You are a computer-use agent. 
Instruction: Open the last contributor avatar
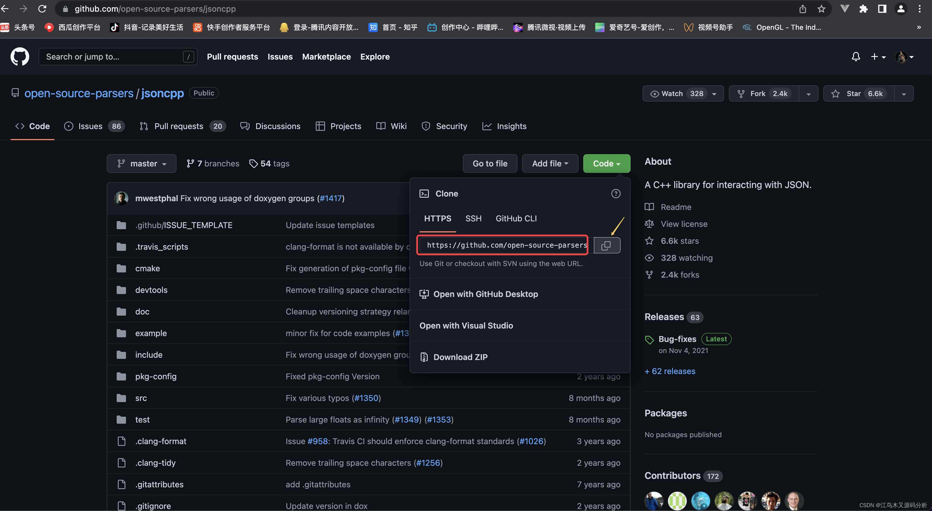click(x=794, y=501)
